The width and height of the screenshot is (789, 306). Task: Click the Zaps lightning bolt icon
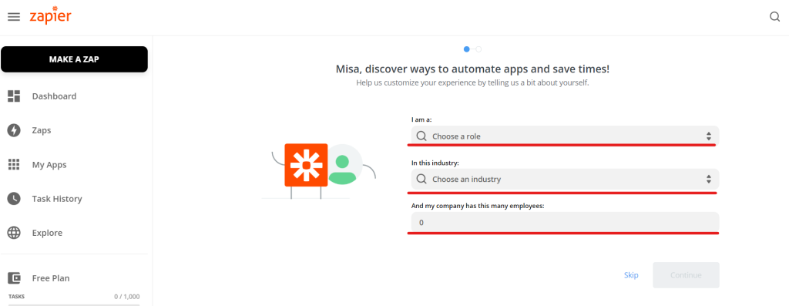tap(14, 130)
